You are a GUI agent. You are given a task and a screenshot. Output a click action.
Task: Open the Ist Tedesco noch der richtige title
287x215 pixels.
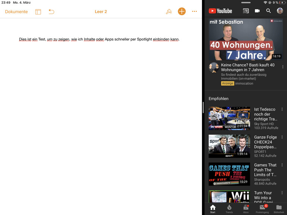(266, 114)
